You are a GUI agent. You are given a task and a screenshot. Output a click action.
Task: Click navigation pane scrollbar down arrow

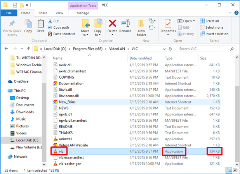click(x=44, y=165)
